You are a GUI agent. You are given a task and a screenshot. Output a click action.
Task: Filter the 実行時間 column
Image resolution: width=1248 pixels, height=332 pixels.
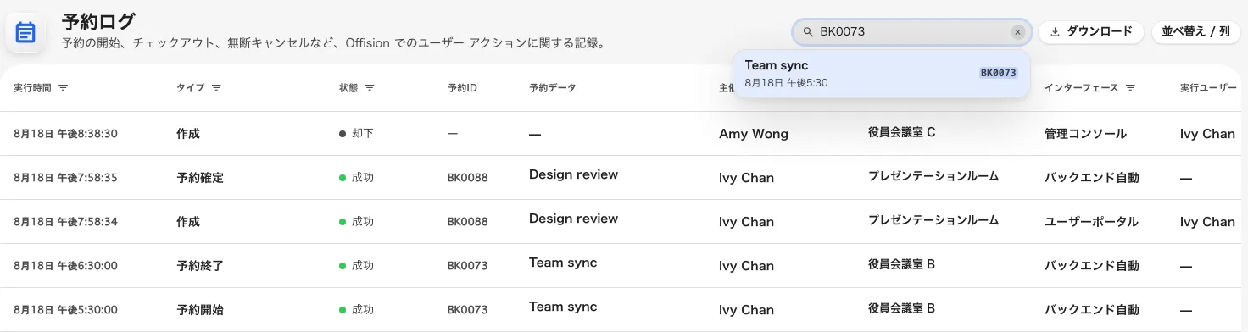point(63,88)
